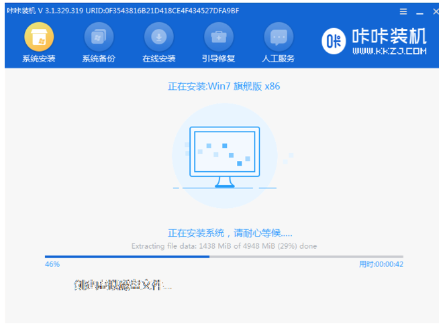Open the hamburger menu in title bar

coord(403,11)
